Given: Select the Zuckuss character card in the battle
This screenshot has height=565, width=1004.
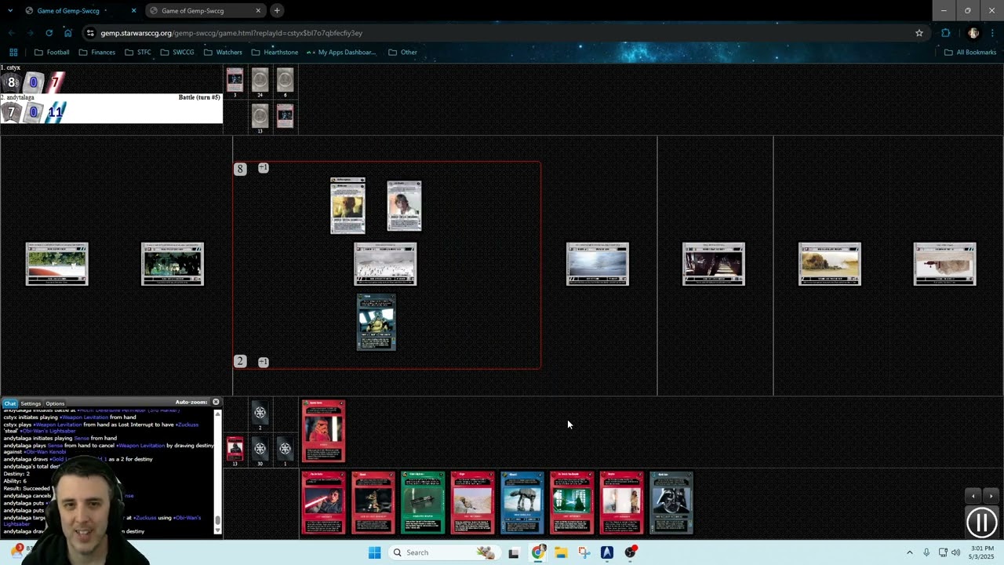Looking at the screenshot, I should [376, 322].
